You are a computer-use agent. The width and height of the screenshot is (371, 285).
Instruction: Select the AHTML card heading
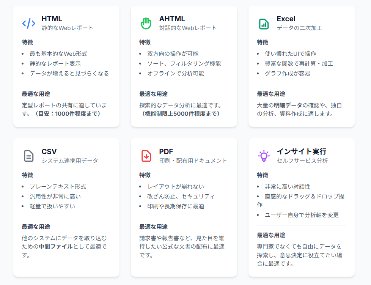coord(172,19)
